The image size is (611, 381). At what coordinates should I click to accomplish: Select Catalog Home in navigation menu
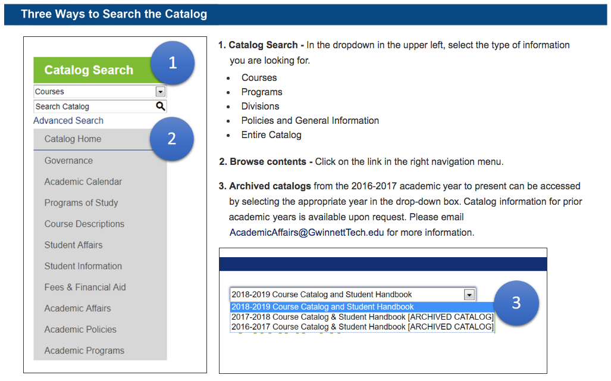pos(73,139)
